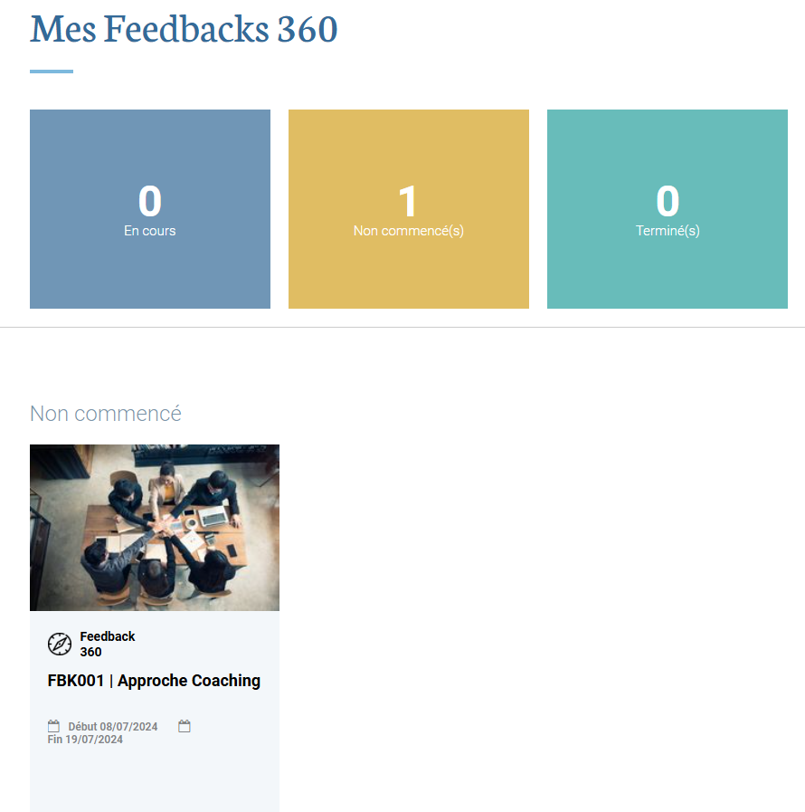Open FBK001 | Approche Coaching title link
The height and width of the screenshot is (812, 805).
coord(154,681)
